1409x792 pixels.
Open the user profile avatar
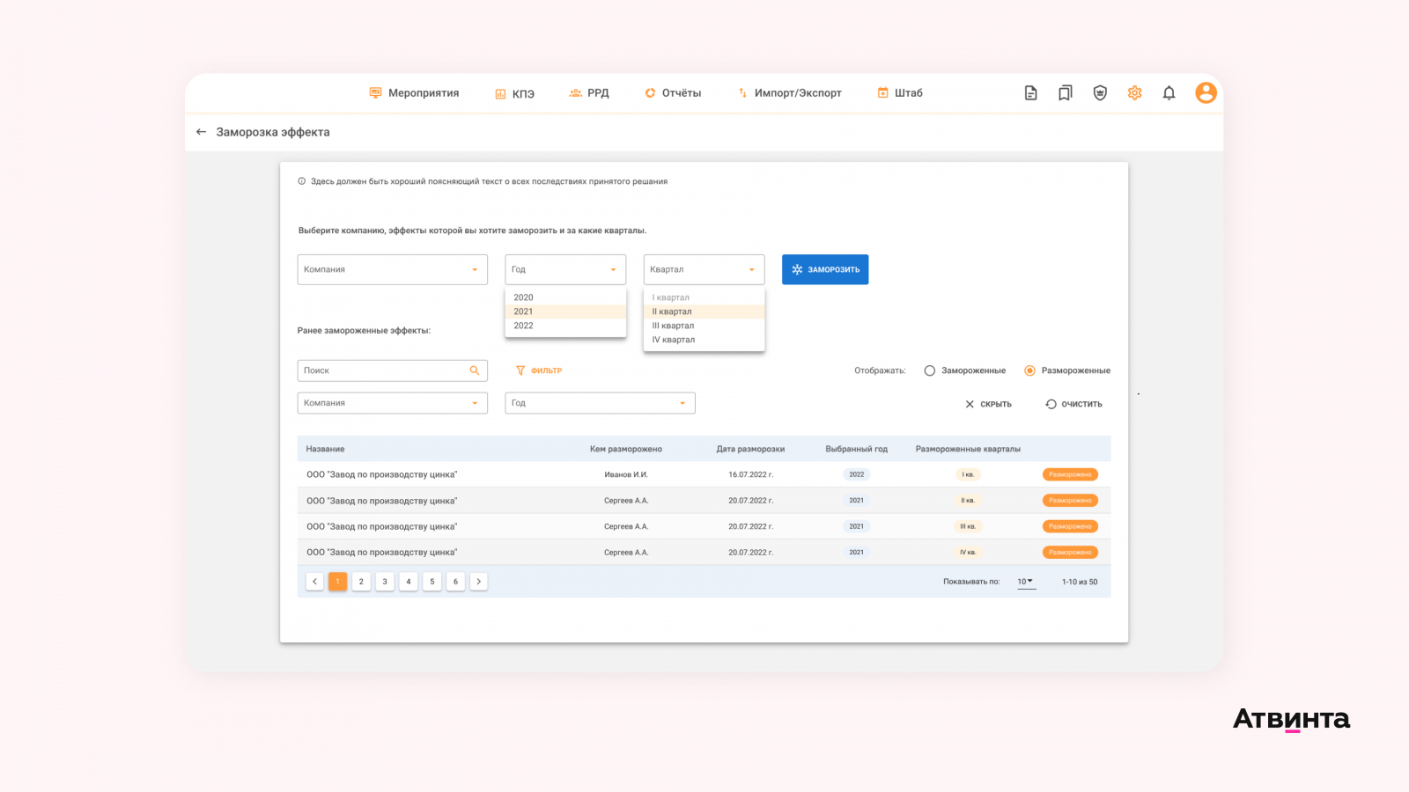pyautogui.click(x=1206, y=93)
